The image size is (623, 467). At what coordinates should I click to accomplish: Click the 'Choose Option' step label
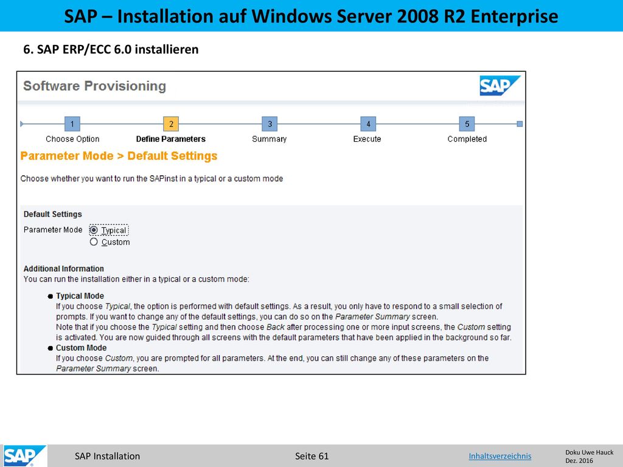tap(72, 139)
